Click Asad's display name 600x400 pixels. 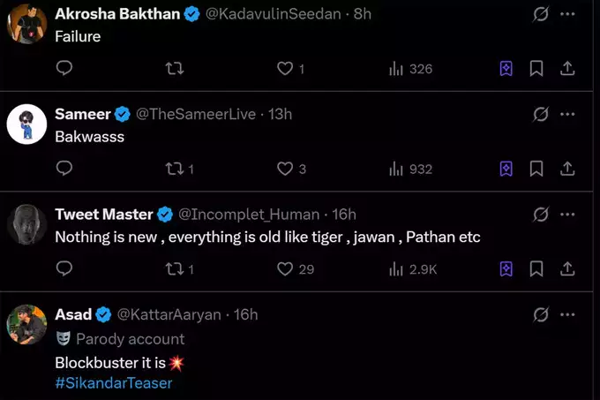point(72,314)
